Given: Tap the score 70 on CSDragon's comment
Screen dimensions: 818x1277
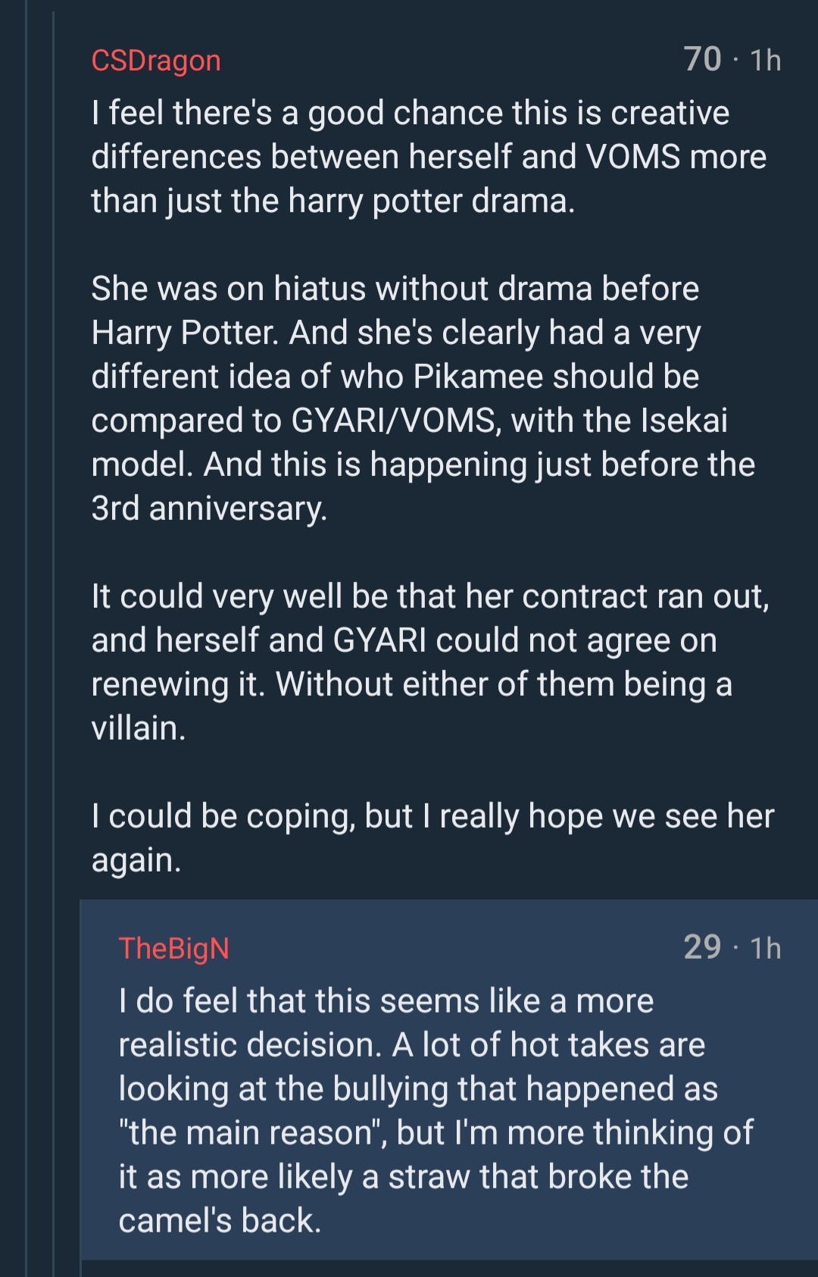Looking at the screenshot, I should point(702,60).
